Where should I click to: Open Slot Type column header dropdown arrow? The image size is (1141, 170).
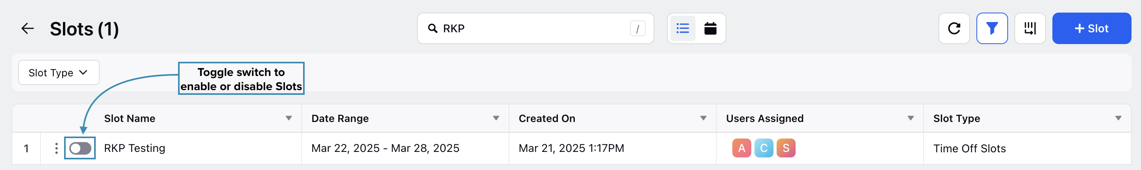pyautogui.click(x=1118, y=118)
